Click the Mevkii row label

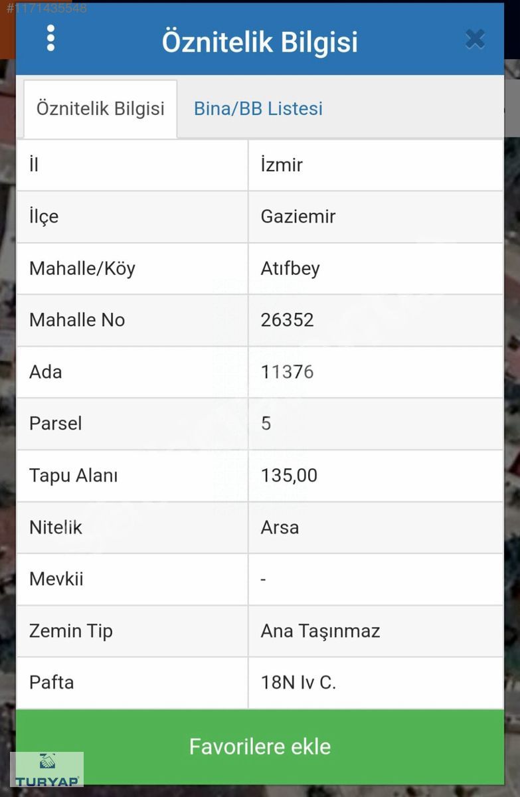click(x=56, y=579)
